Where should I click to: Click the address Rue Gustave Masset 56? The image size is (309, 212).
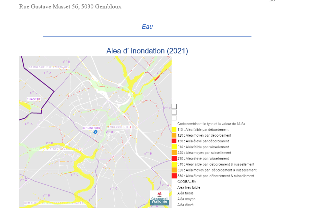coord(70,7)
